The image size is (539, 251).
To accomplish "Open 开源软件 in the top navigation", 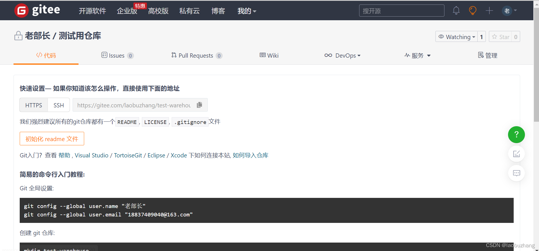I will [x=92, y=11].
